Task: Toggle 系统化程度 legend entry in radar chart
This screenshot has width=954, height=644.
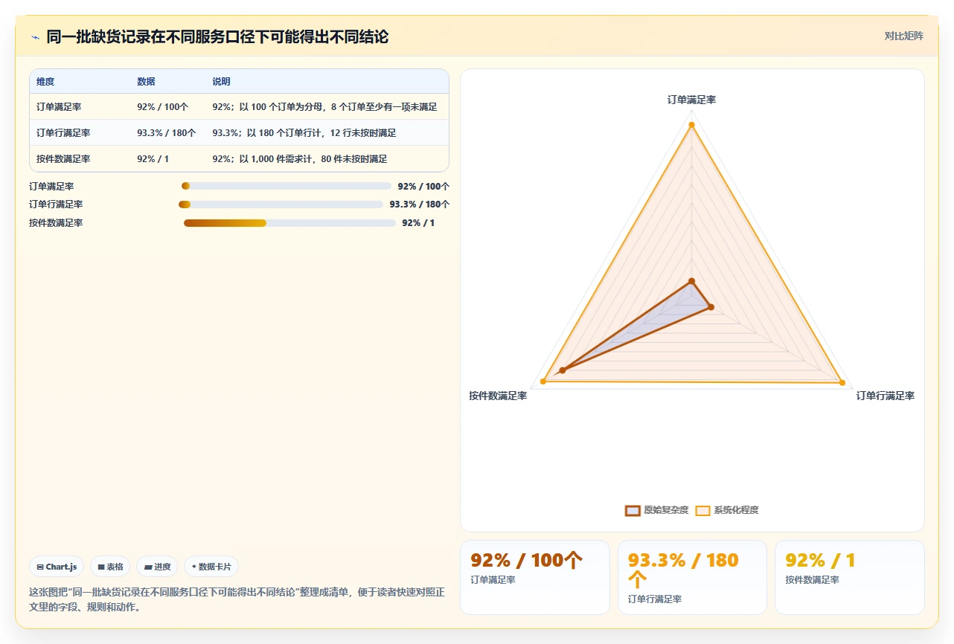Action: 727,510
